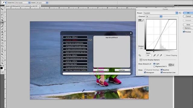Collapse Curve Display Options
The width and height of the screenshot is (193, 108).
click(141, 60)
